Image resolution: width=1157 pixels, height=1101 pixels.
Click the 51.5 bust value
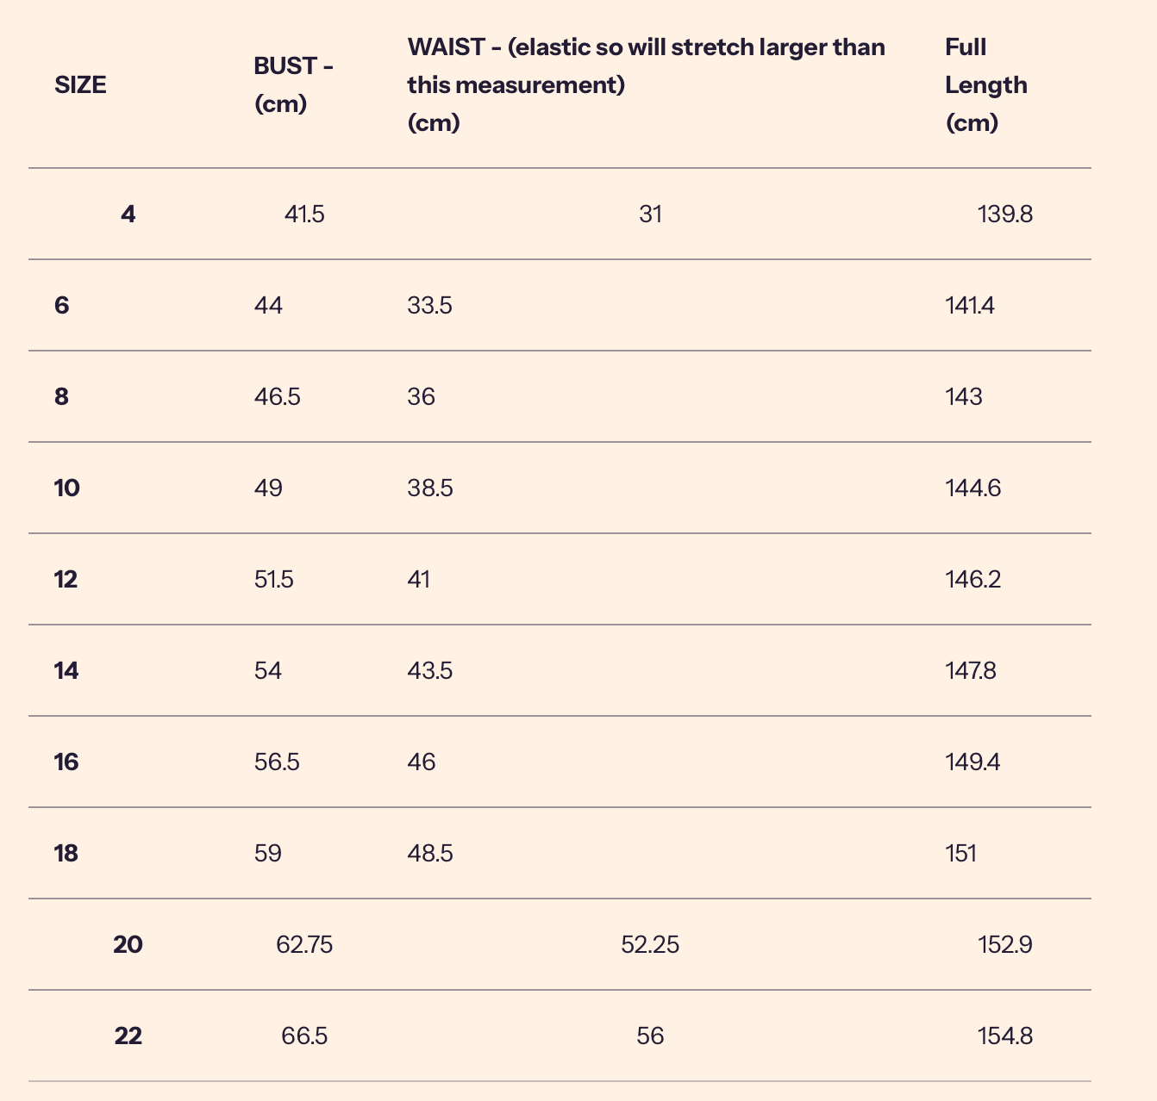coord(273,579)
